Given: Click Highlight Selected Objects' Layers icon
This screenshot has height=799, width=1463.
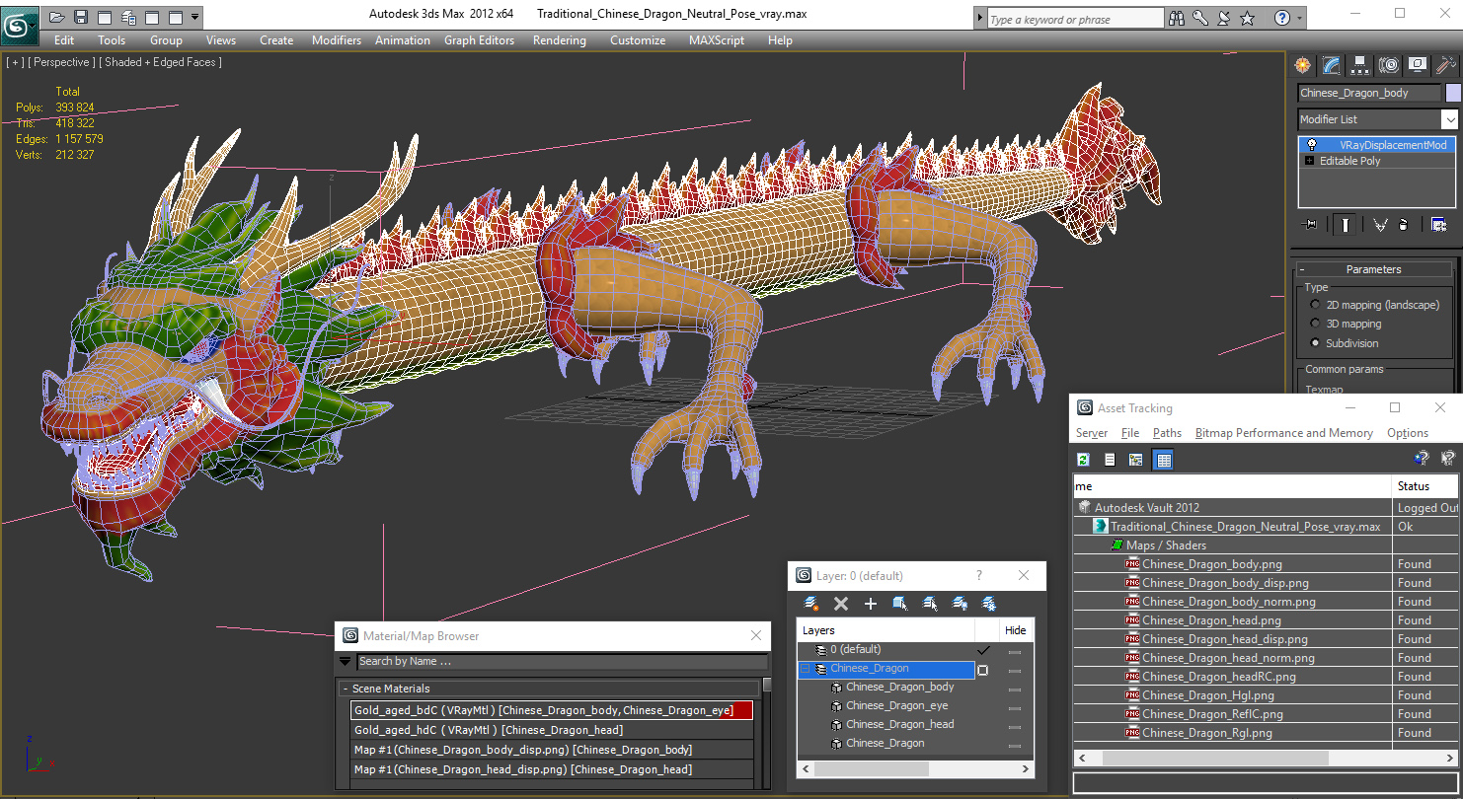Looking at the screenshot, I should coord(929,604).
